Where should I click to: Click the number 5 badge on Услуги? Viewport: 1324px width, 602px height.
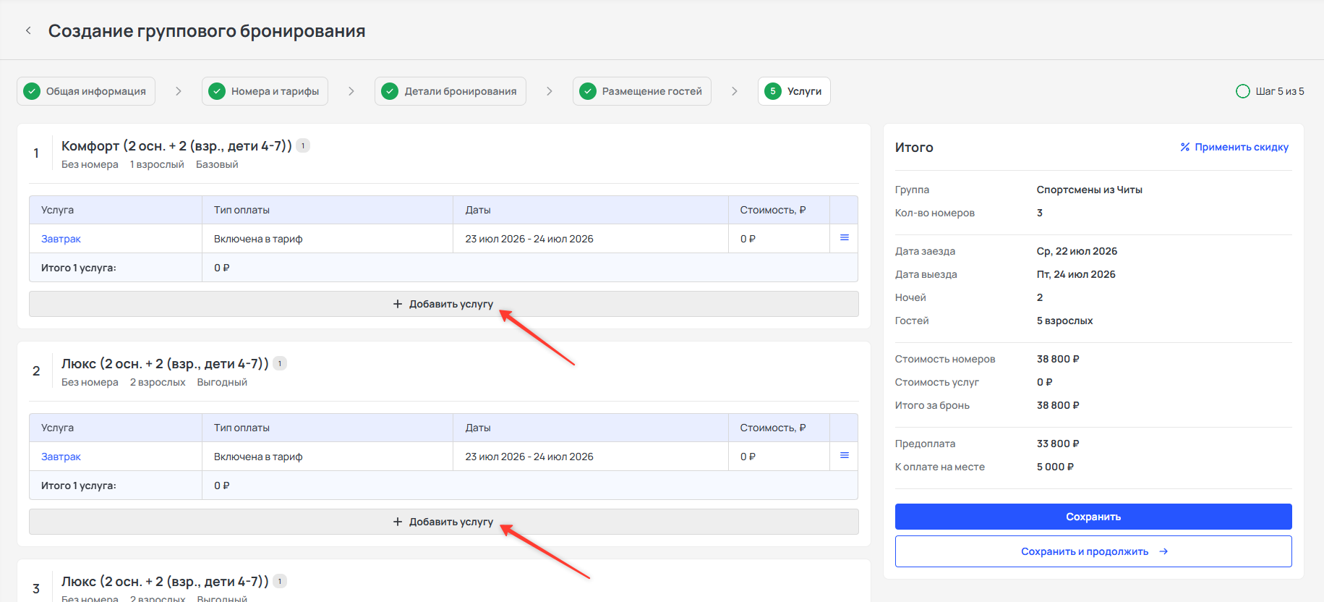click(x=773, y=91)
